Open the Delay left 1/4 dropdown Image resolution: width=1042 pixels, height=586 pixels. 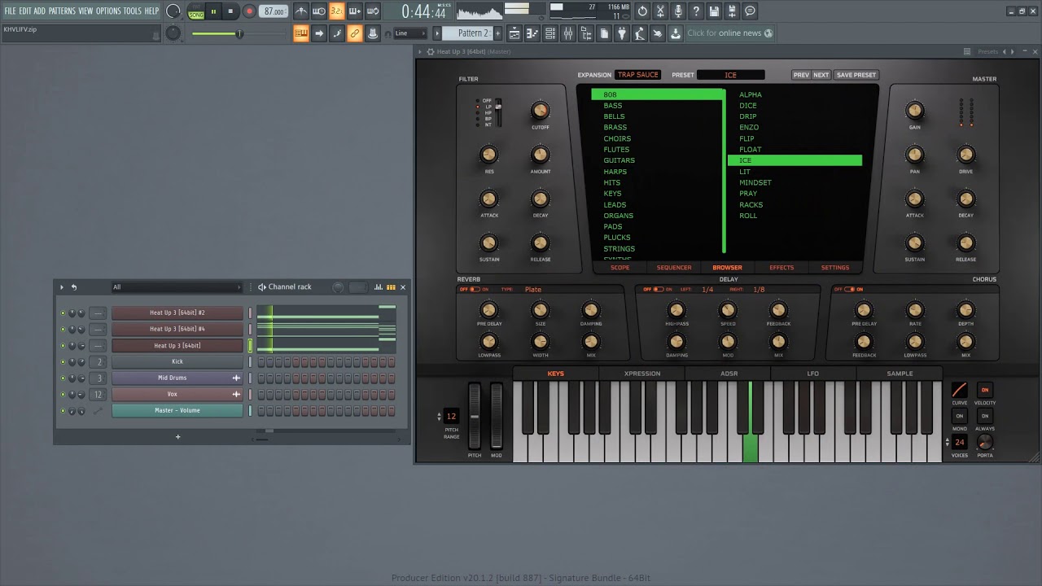click(x=707, y=290)
